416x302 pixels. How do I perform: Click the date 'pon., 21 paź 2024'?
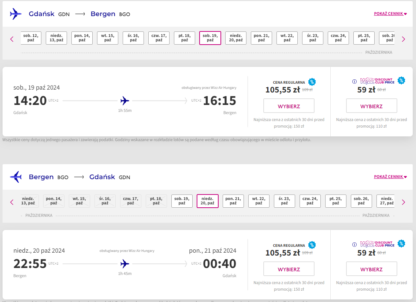(212, 250)
